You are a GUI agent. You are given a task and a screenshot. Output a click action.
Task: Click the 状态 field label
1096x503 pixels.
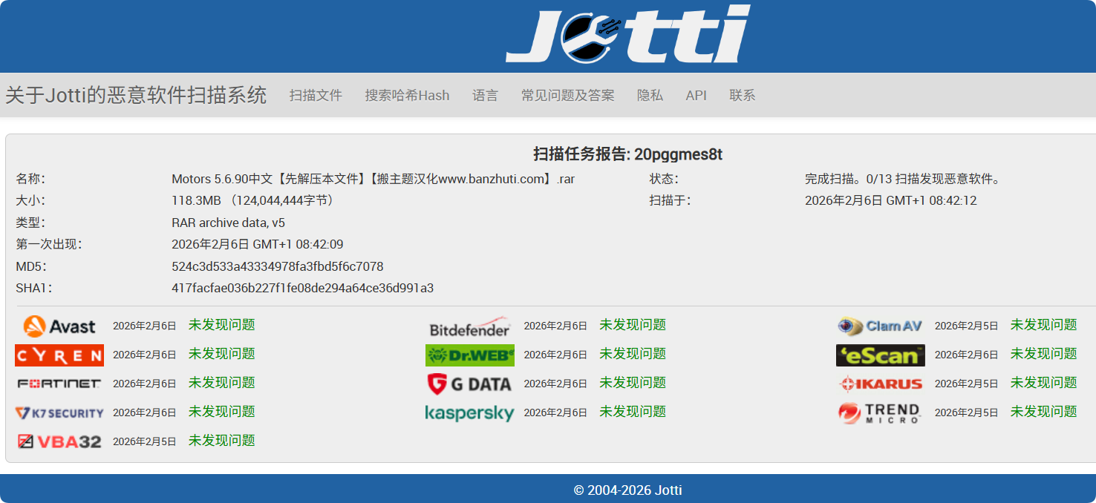664,179
